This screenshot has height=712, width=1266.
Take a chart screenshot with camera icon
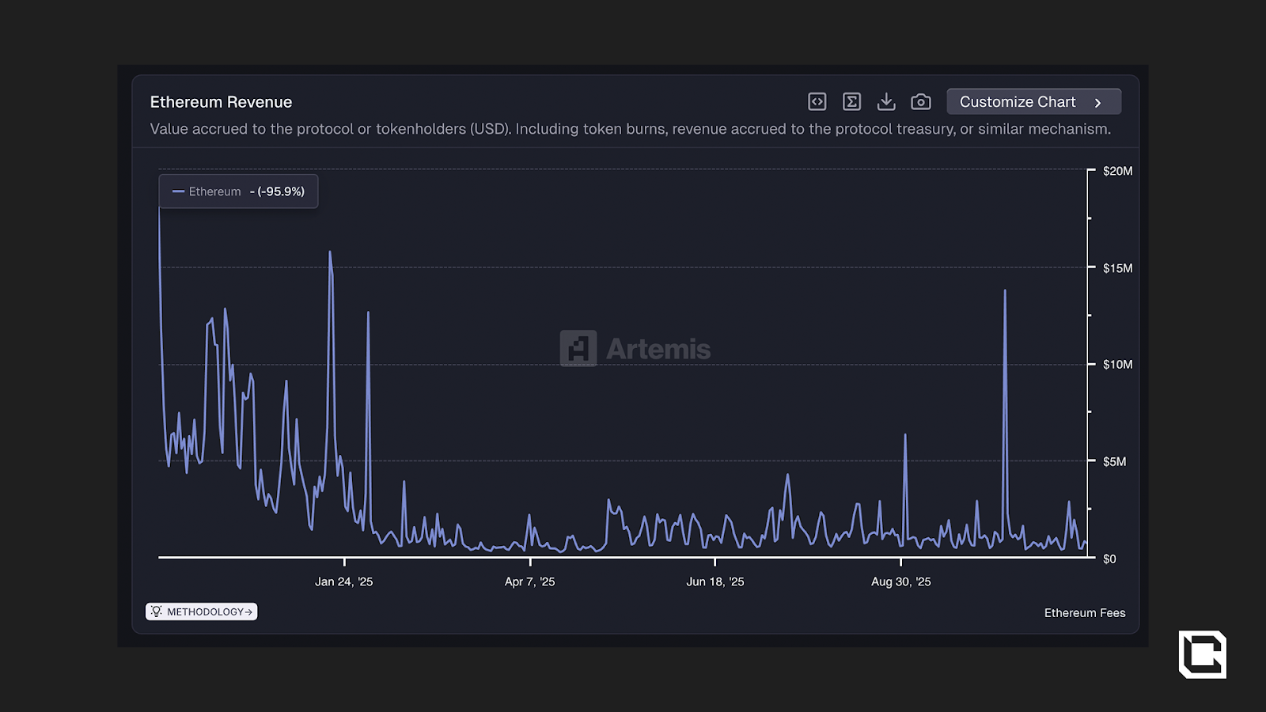(x=920, y=102)
